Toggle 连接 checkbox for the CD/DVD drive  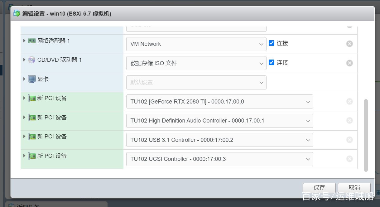pyautogui.click(x=272, y=62)
